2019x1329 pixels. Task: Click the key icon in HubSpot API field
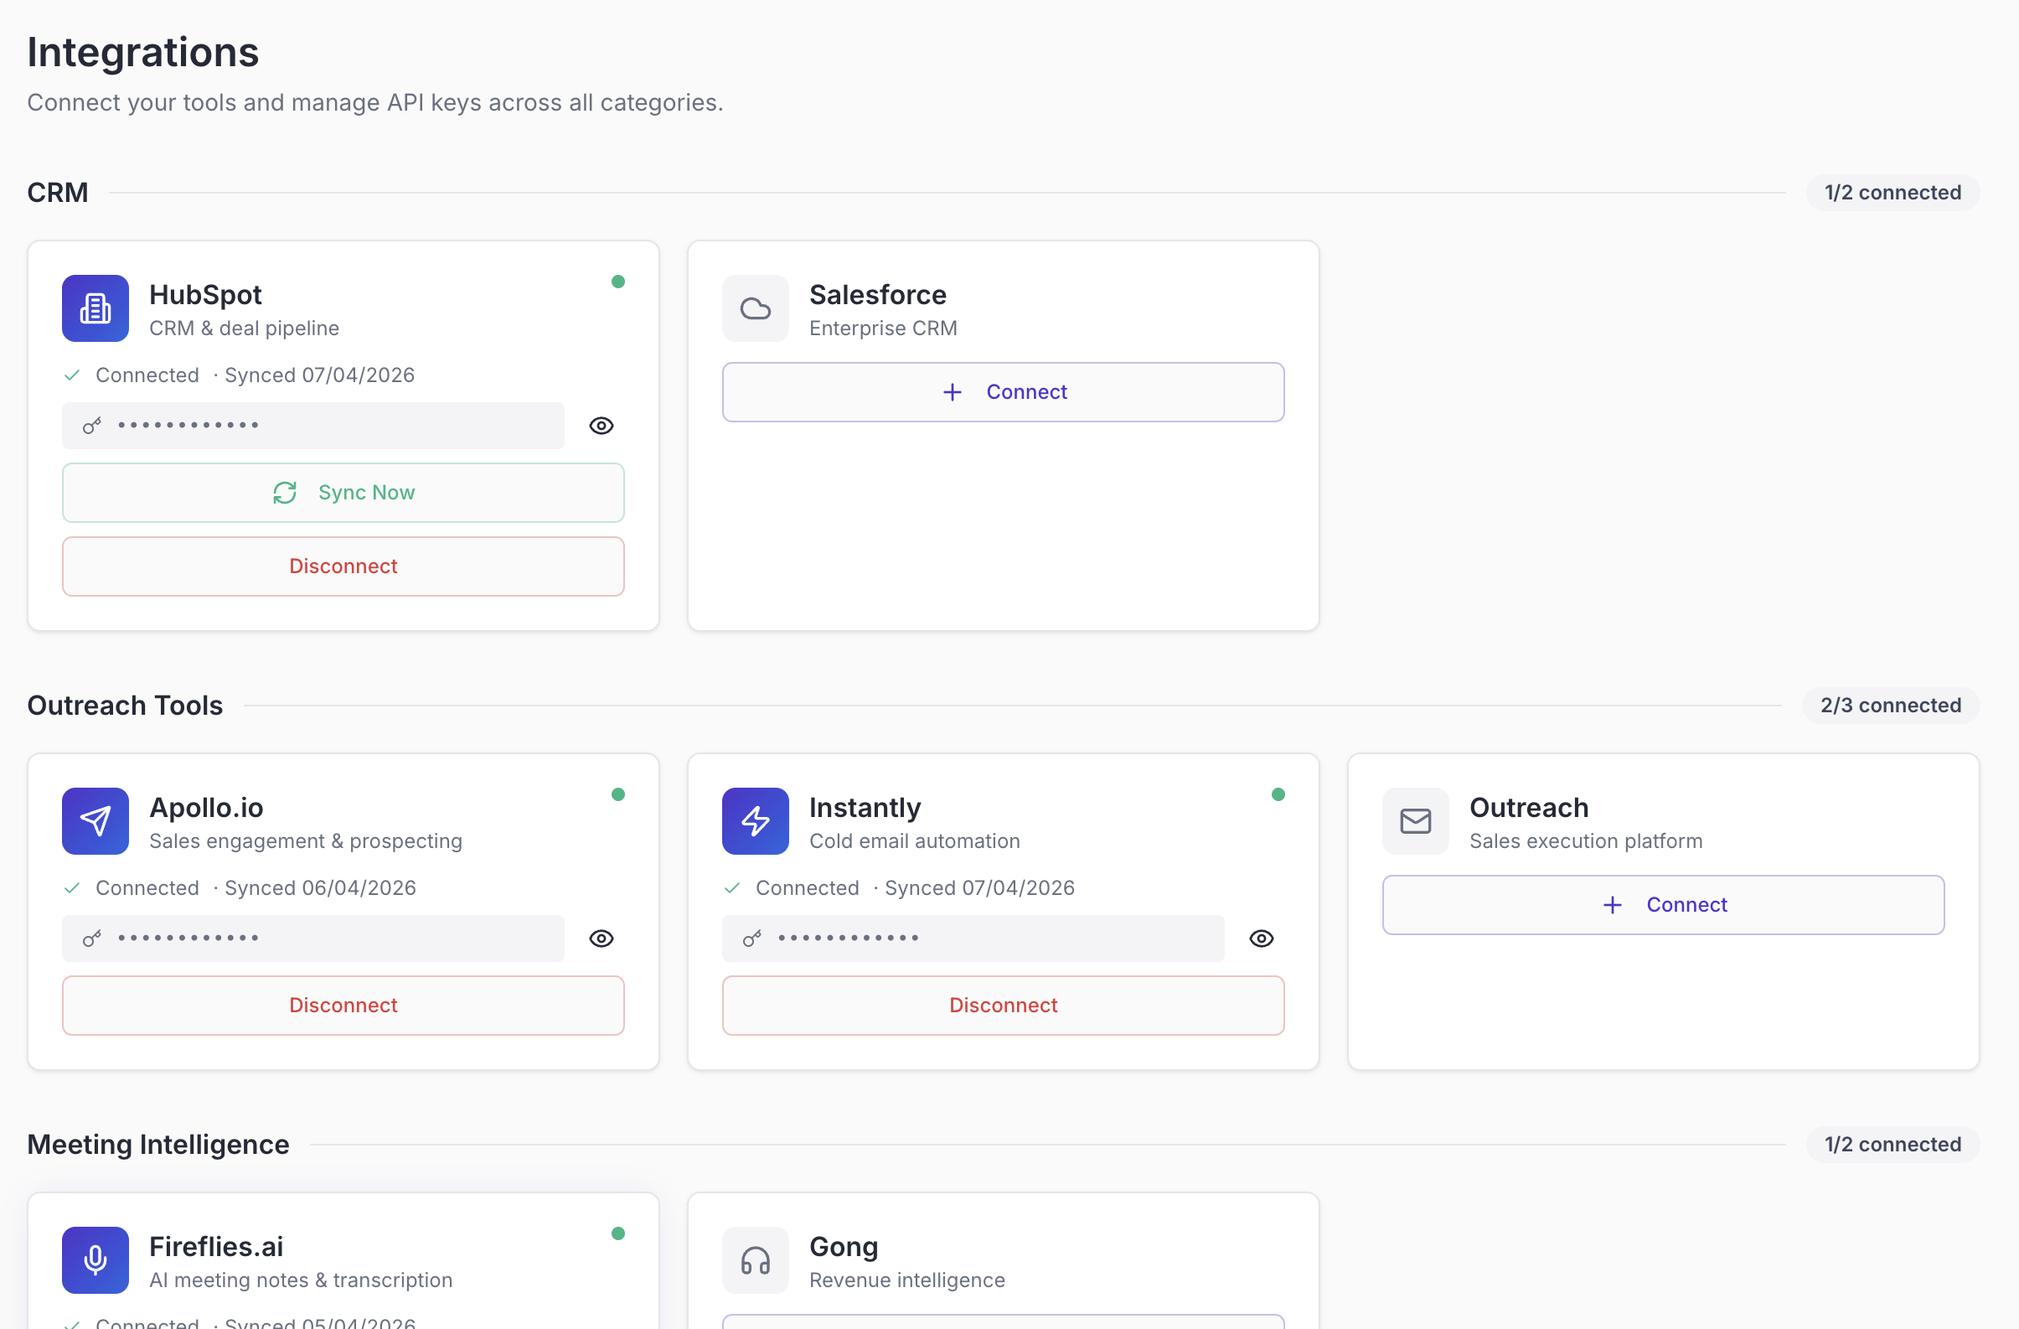tap(91, 425)
